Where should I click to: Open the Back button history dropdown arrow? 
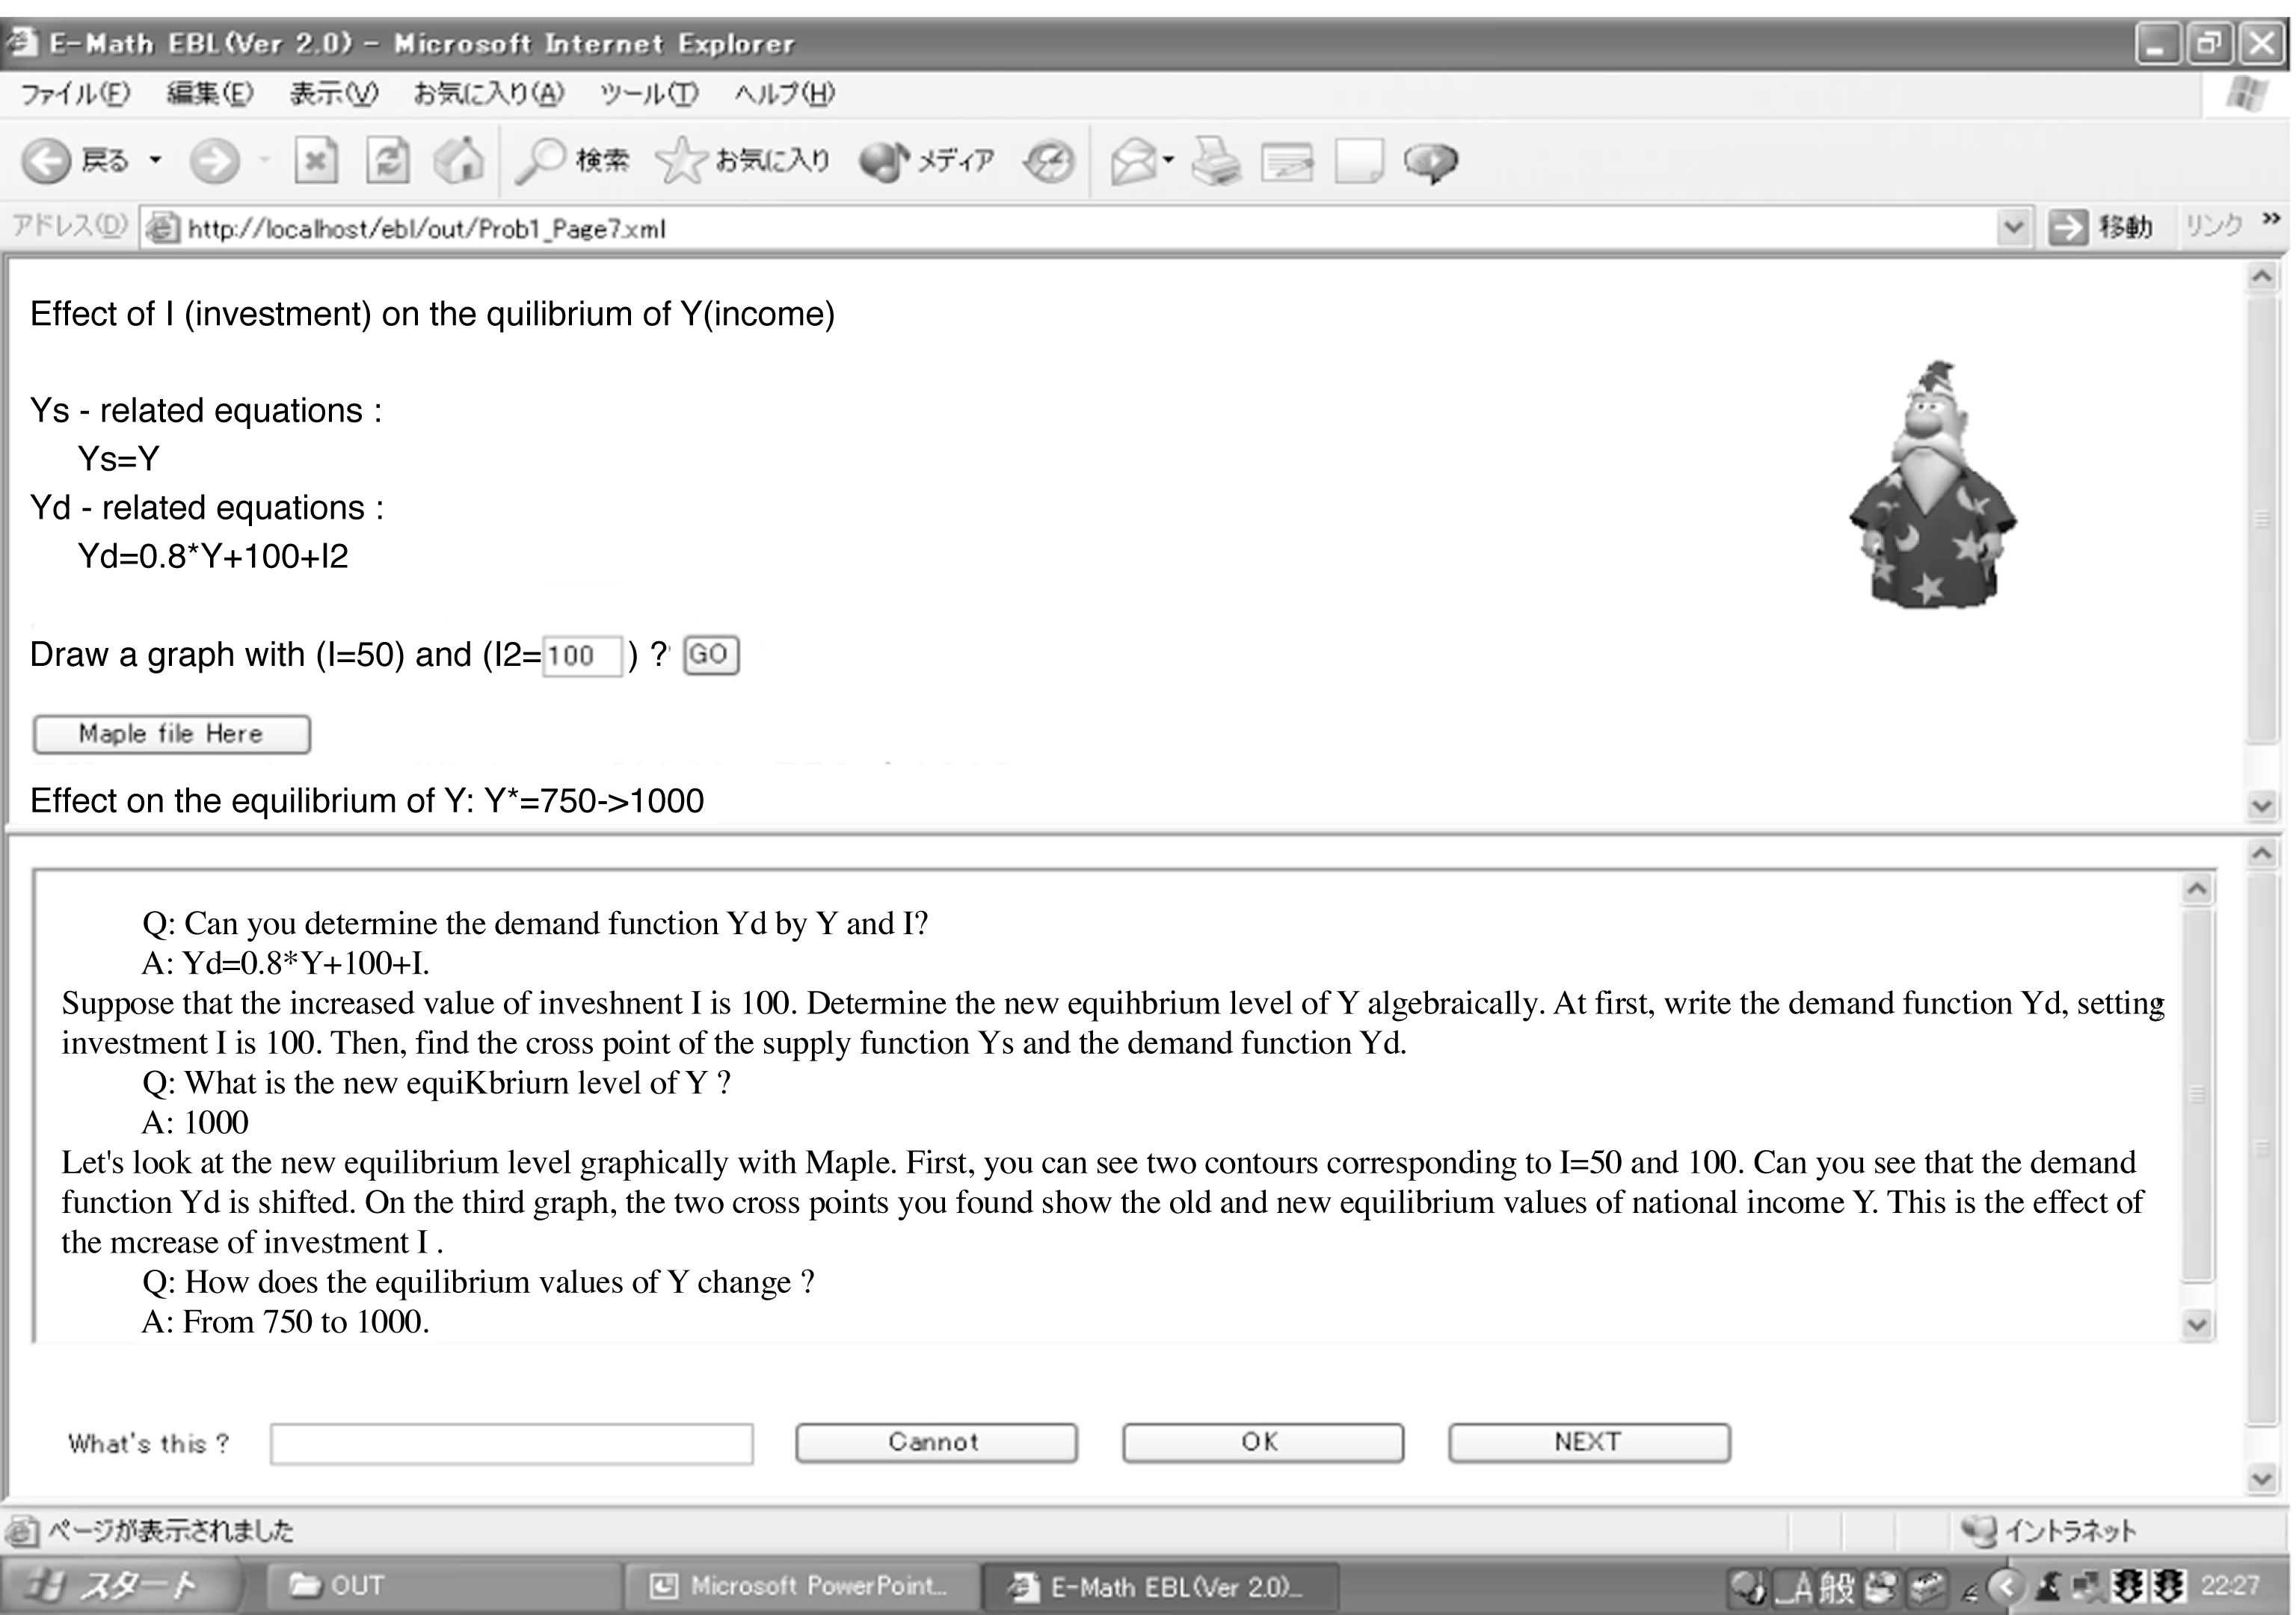(155, 160)
